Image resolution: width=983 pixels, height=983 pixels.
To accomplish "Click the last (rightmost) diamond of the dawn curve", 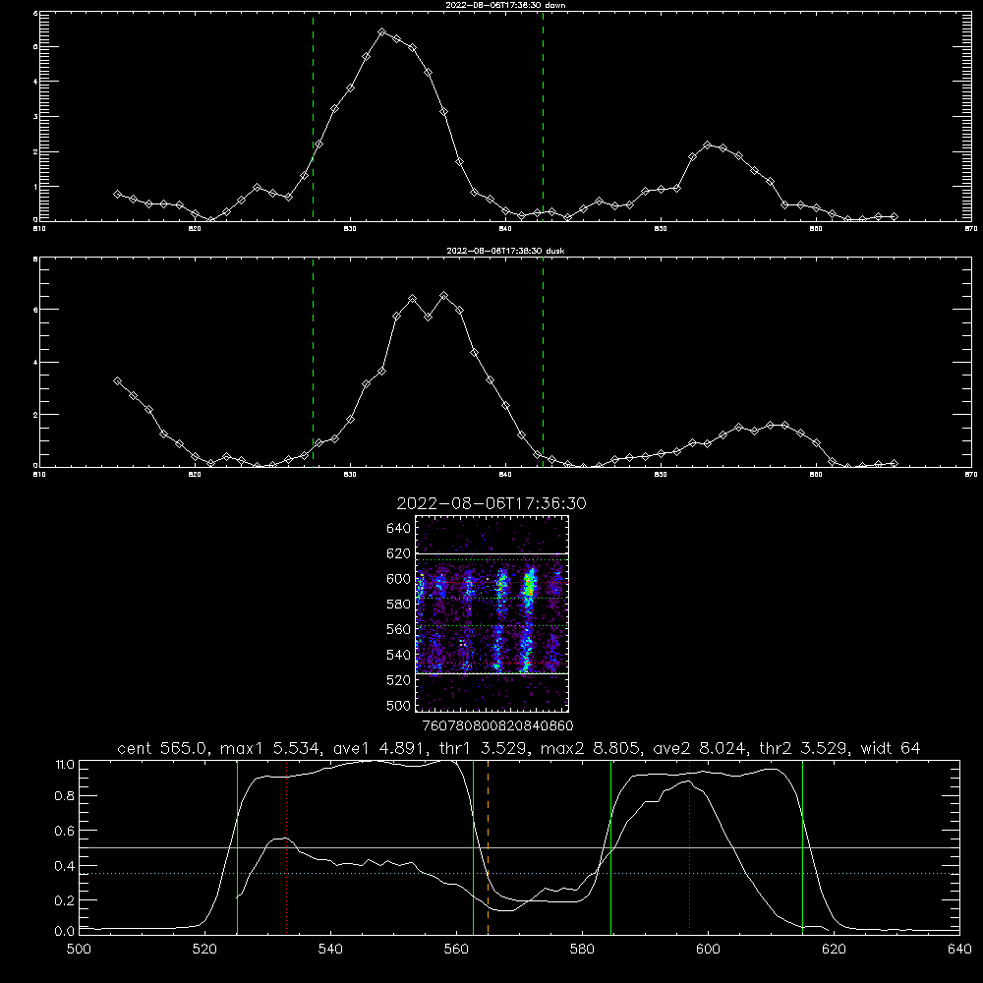I will pos(894,217).
